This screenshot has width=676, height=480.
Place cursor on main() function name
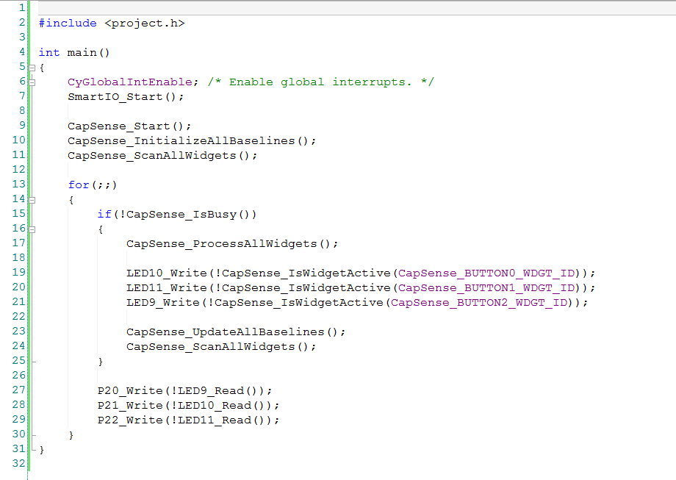pyautogui.click(x=88, y=53)
